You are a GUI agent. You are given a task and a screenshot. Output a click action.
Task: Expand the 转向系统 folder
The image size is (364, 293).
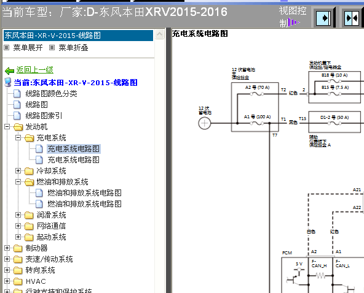[7, 270]
